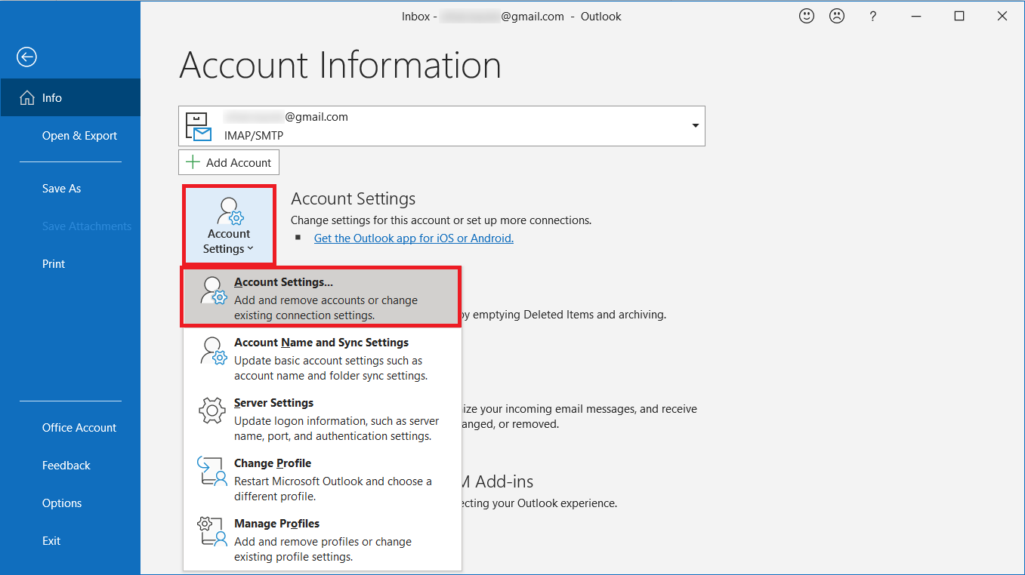
Task: Maximize the Outlook window
Action: point(959,16)
